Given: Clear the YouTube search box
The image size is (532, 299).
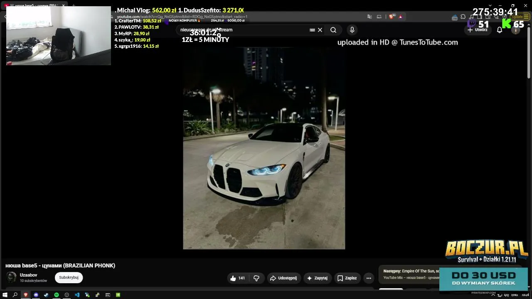Looking at the screenshot, I should [320, 30].
